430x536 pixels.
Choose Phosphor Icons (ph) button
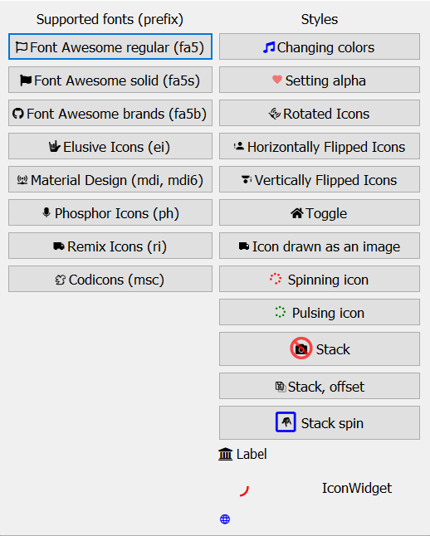point(110,212)
